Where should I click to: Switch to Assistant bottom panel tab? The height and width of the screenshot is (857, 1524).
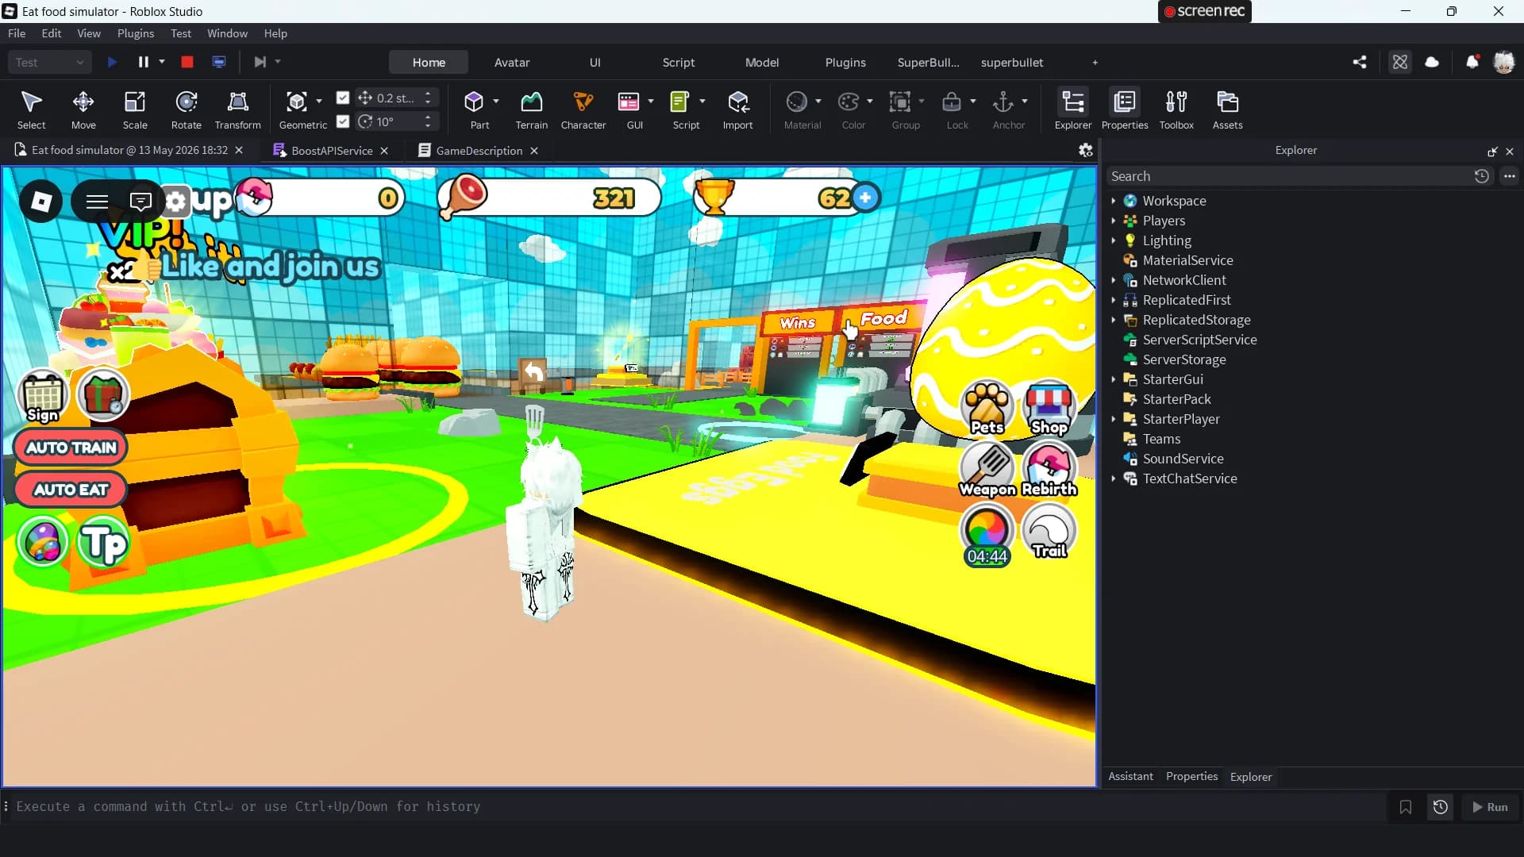[1130, 777]
